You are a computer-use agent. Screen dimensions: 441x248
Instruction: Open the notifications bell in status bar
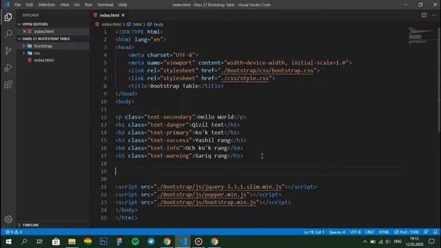[435, 232]
